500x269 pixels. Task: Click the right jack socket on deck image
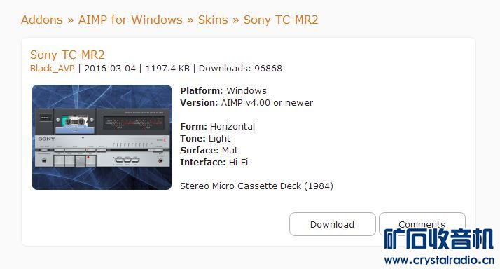(x=161, y=161)
